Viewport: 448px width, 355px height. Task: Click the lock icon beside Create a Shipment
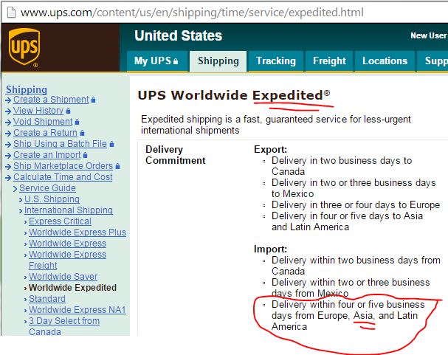pyautogui.click(x=93, y=100)
